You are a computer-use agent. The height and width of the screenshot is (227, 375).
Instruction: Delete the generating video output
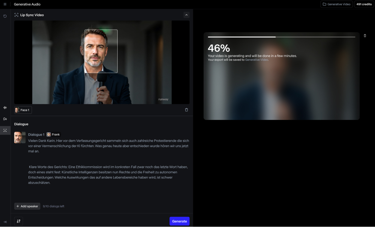(x=365, y=36)
